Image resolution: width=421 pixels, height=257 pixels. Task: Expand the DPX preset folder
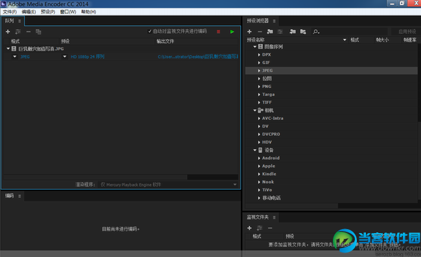pyautogui.click(x=259, y=55)
